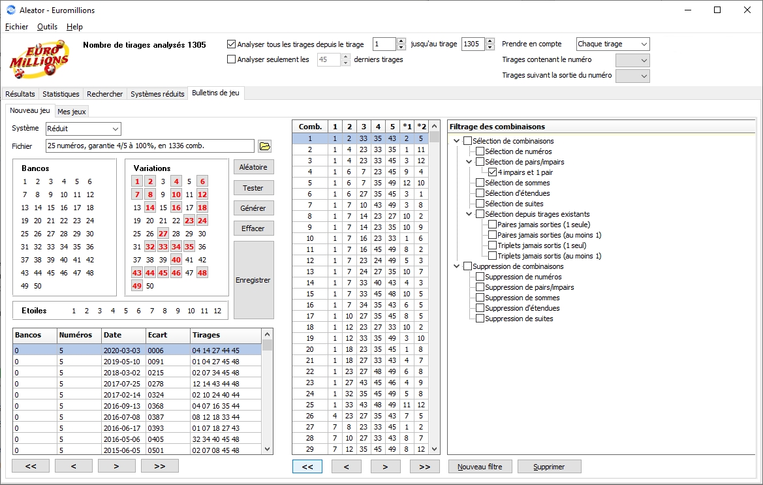Uncheck '4 impairs et 1 pair' filter
The width and height of the screenshot is (763, 485).
[x=492, y=172]
